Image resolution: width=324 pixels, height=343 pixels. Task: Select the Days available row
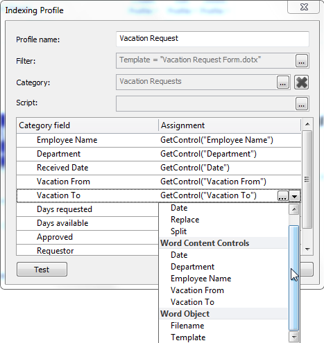click(87, 223)
